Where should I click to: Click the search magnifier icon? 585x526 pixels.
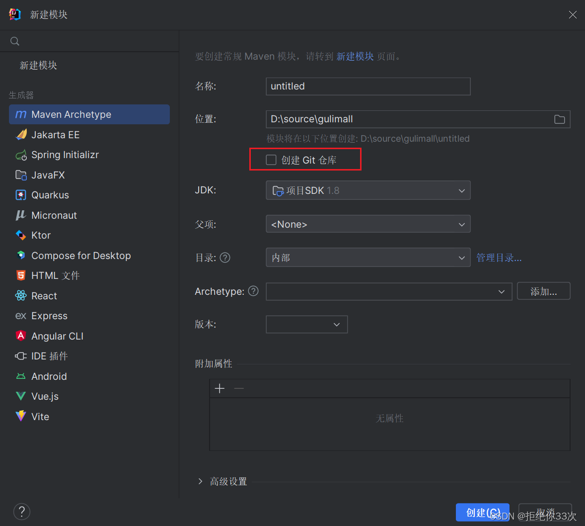pyautogui.click(x=14, y=41)
